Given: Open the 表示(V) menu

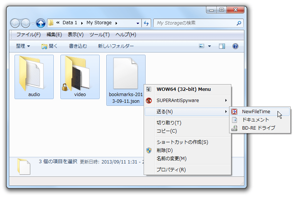Looking at the screenshot, I should coord(76,35).
